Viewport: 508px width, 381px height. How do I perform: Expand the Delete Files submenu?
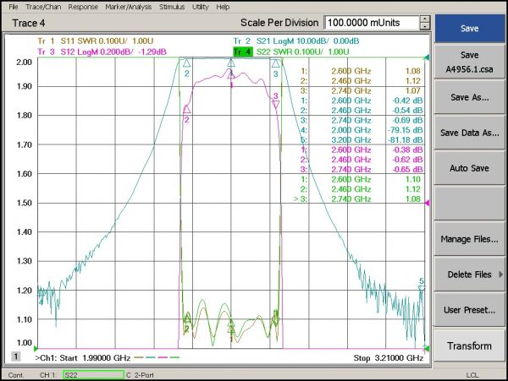tap(469, 275)
